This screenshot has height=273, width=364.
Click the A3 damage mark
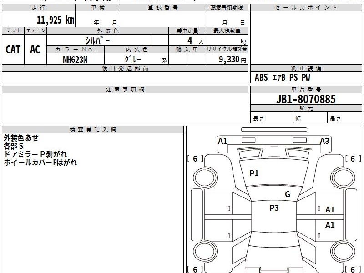tap(324, 141)
